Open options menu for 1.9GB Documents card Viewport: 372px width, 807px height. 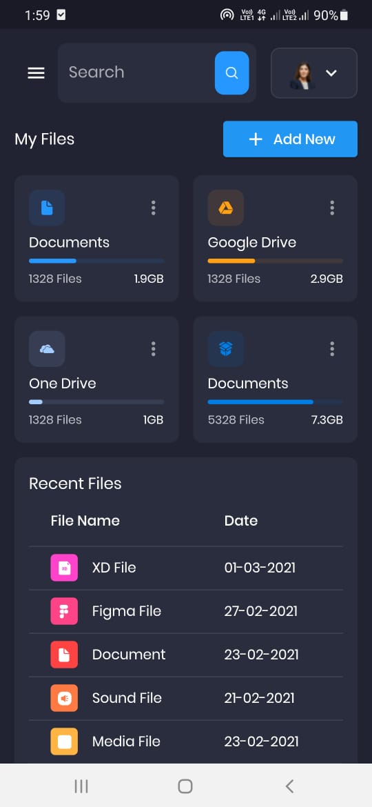pyautogui.click(x=153, y=208)
